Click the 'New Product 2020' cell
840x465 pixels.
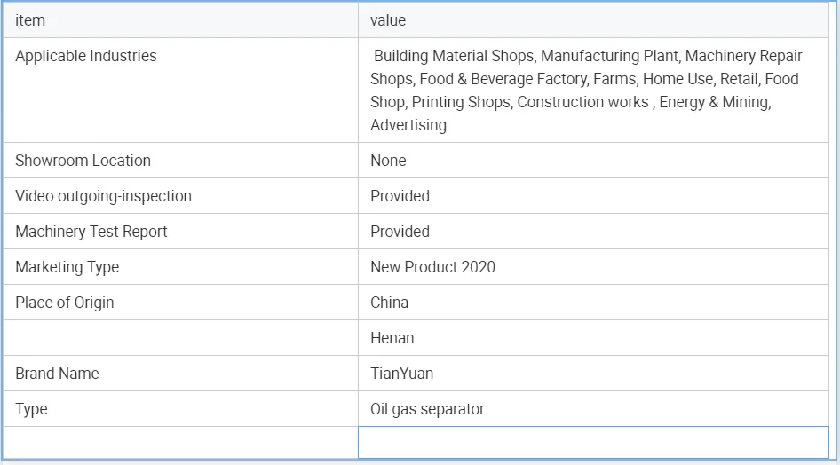coord(432,267)
